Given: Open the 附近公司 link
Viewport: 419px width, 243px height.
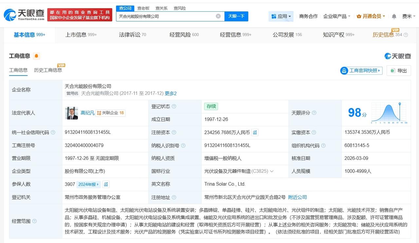Looking at the screenshot, I should pos(297,197).
